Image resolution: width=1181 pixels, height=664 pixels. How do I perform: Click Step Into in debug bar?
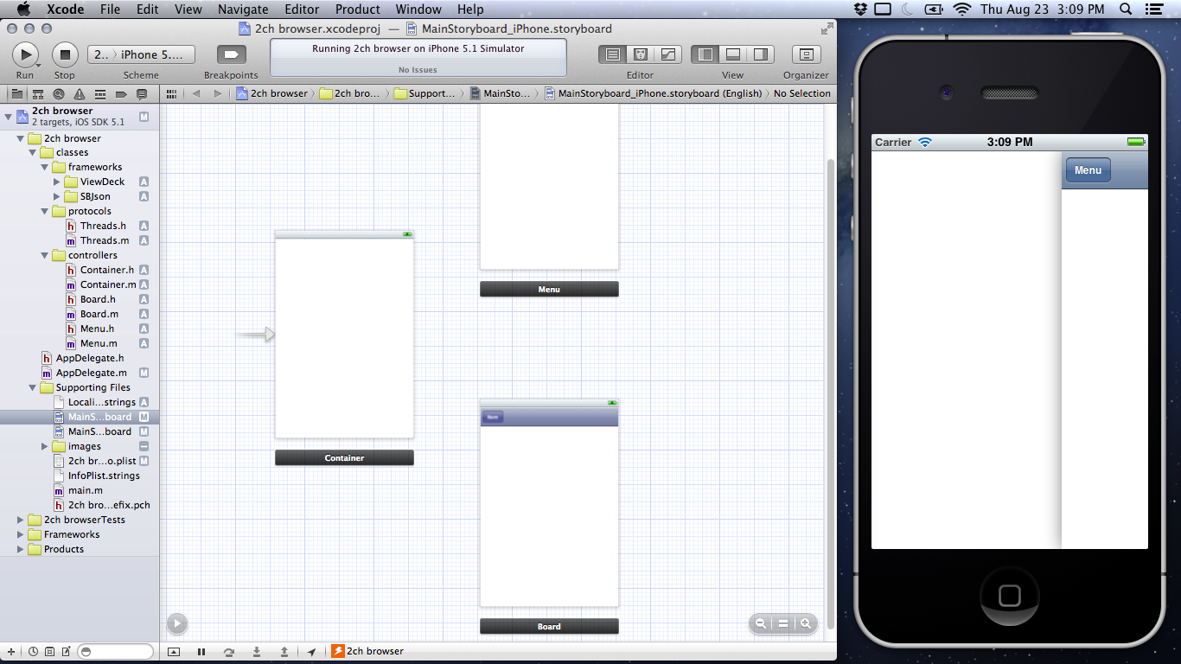[x=257, y=652]
